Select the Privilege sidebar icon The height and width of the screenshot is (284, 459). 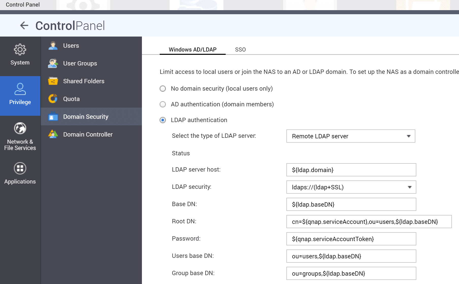20,95
